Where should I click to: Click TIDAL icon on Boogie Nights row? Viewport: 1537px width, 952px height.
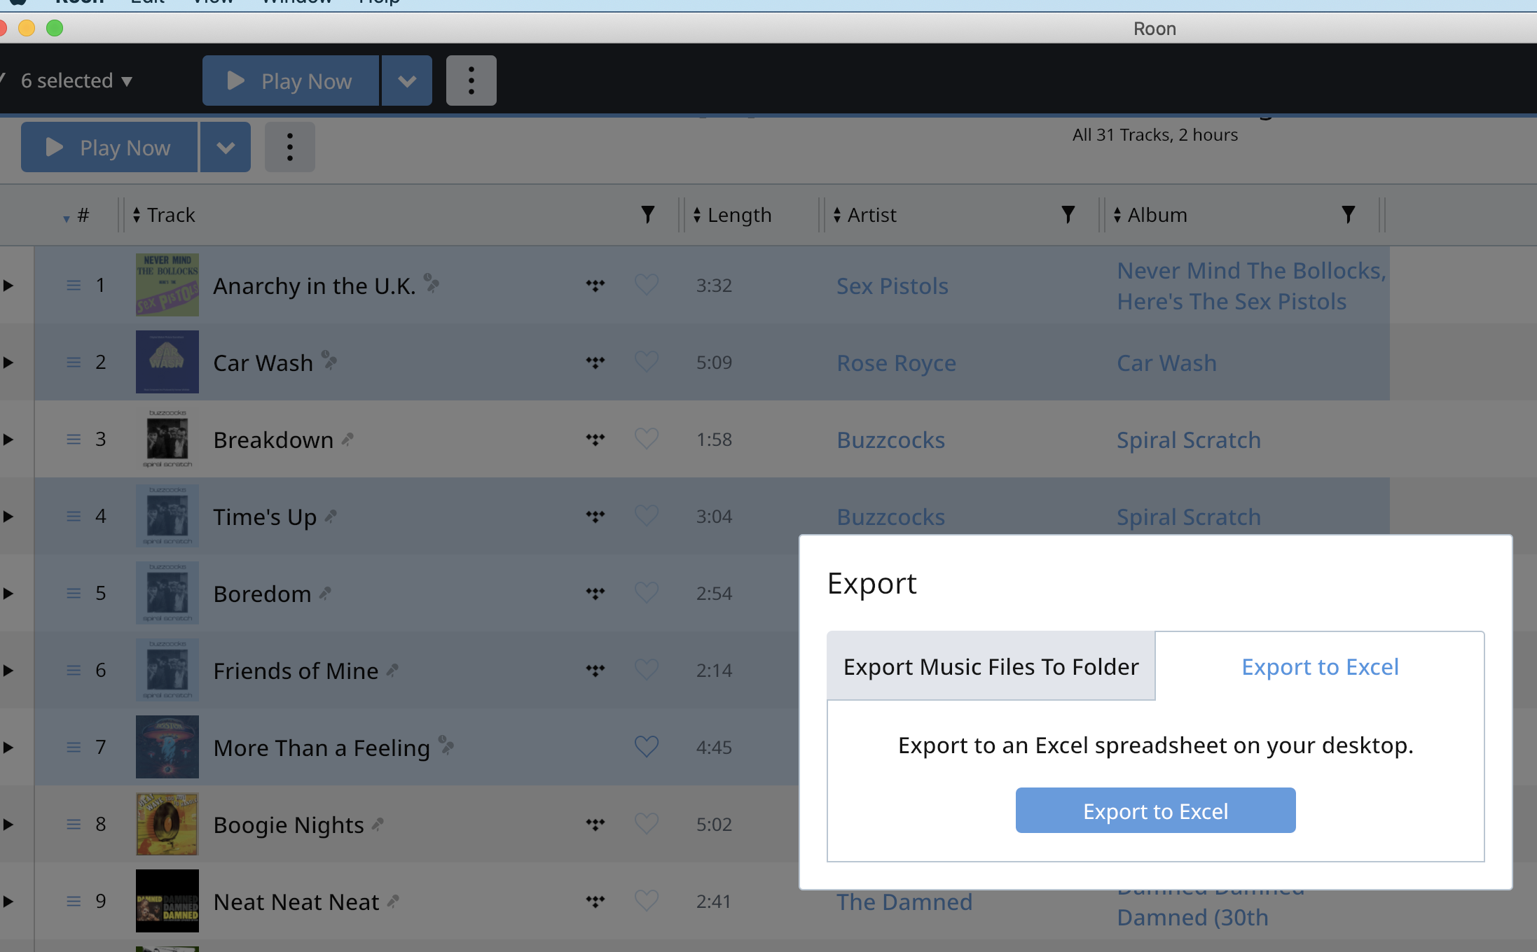(x=595, y=825)
